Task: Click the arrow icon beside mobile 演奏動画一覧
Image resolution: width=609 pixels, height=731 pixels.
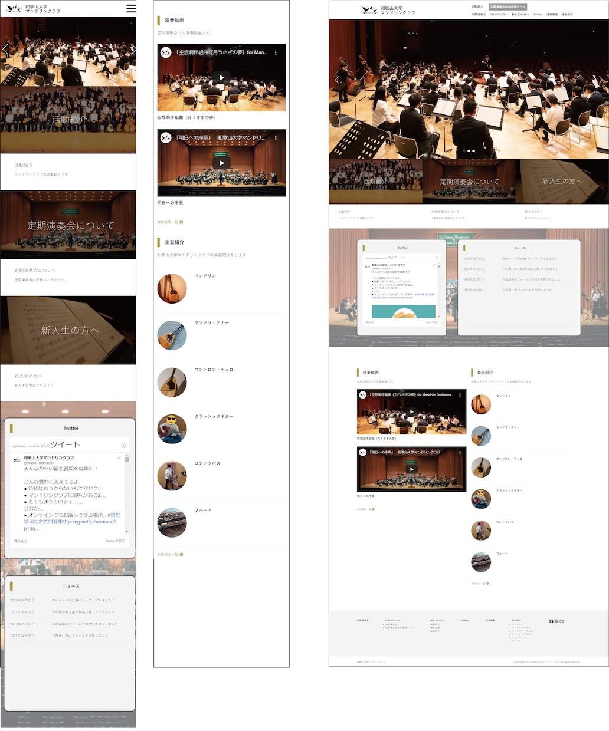Action: [181, 222]
